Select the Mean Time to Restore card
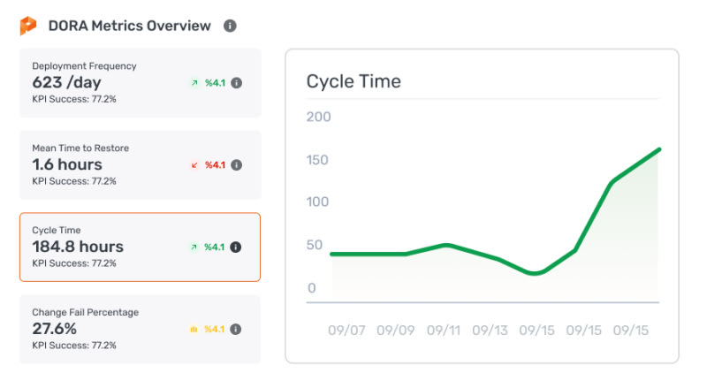 [x=141, y=165]
